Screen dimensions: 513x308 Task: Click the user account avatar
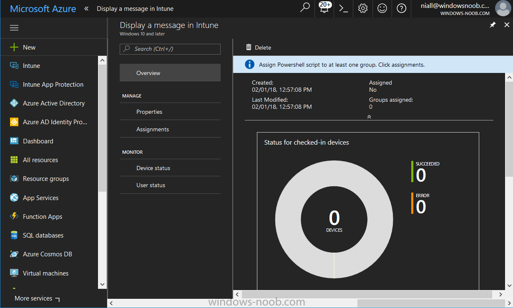pos(503,8)
